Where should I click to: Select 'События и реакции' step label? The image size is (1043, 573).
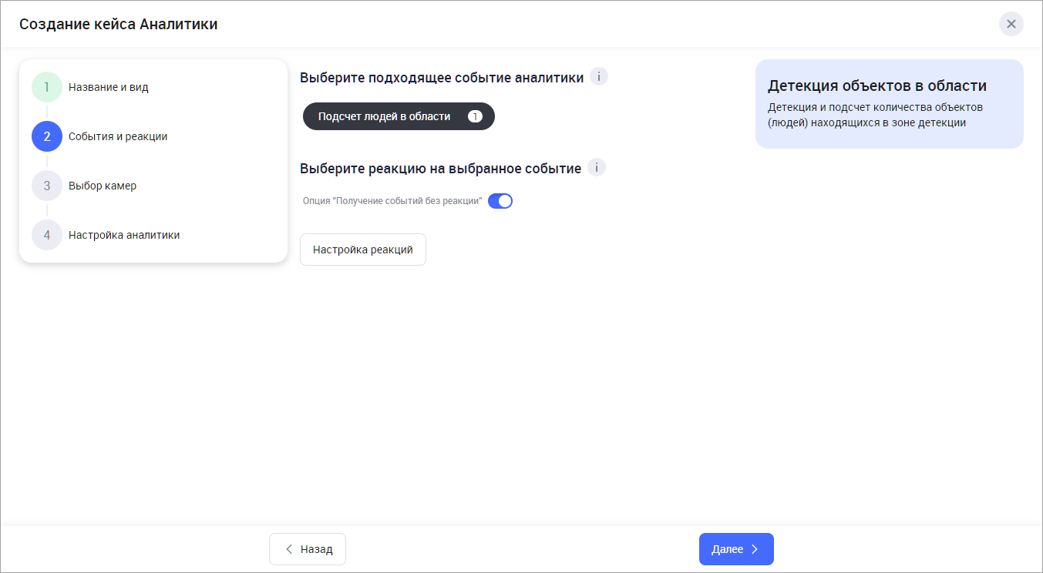[x=117, y=136]
